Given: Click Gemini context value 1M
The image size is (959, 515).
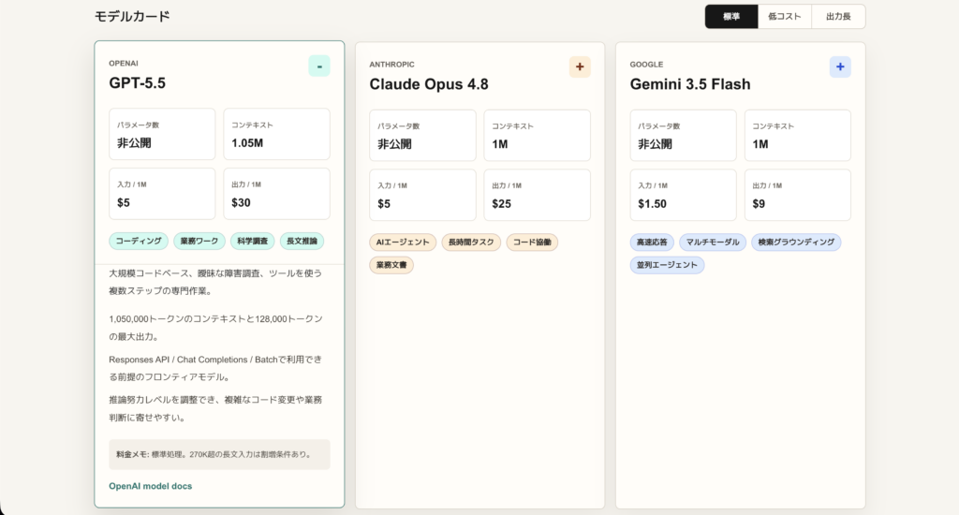Looking at the screenshot, I should [x=760, y=144].
